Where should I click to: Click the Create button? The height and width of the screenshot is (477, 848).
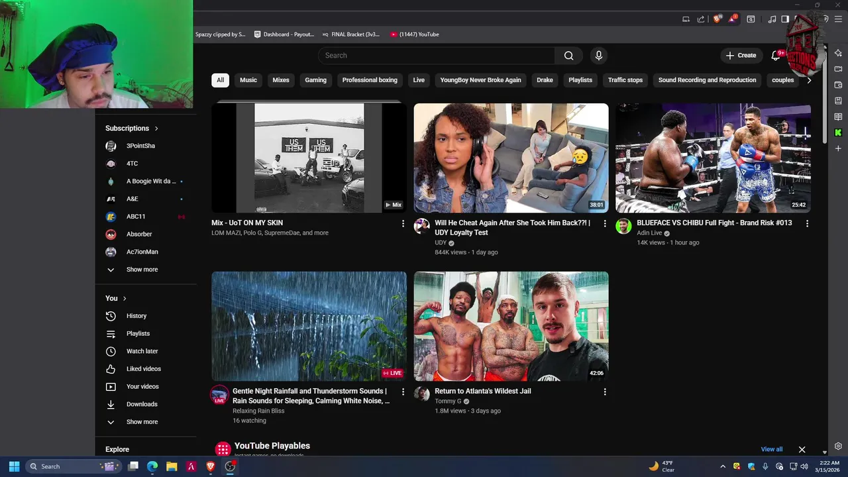coord(741,56)
